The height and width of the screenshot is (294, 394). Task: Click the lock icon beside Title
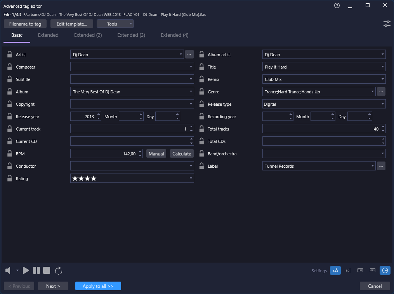coord(201,67)
